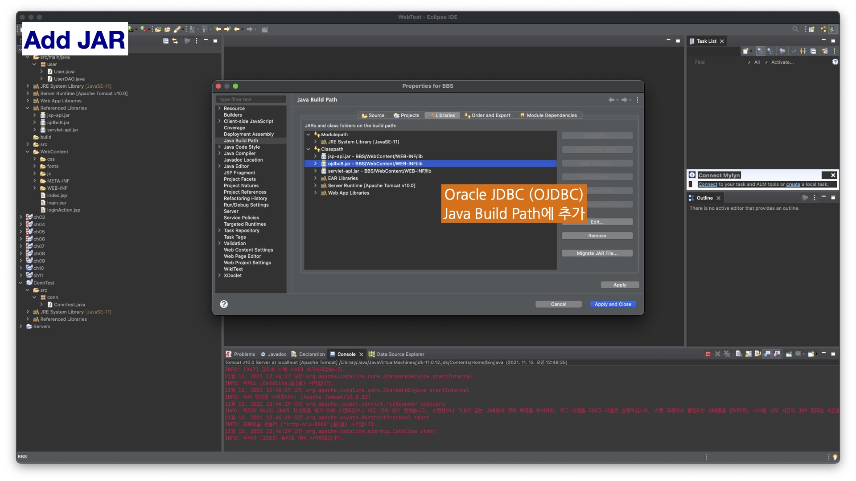Open the Data Source Explorer tab
Image resolution: width=856 pixels, height=481 pixels.
pyautogui.click(x=396, y=355)
